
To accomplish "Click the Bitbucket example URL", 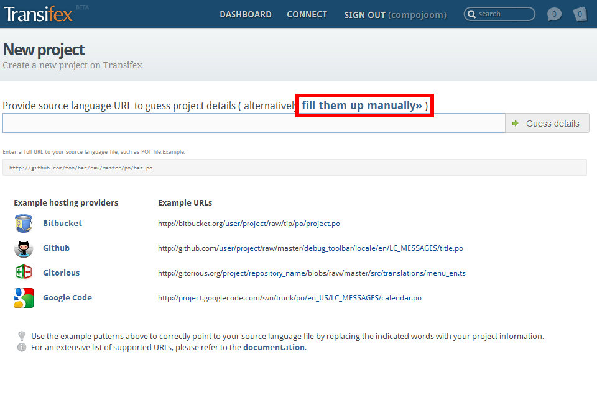I will tap(249, 224).
